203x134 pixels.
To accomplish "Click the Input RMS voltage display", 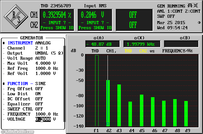I will point(93,15).
